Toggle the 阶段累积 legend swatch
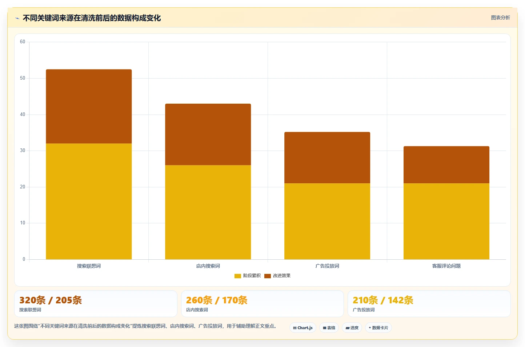Screen dimensions: 525x347 click(x=238, y=276)
